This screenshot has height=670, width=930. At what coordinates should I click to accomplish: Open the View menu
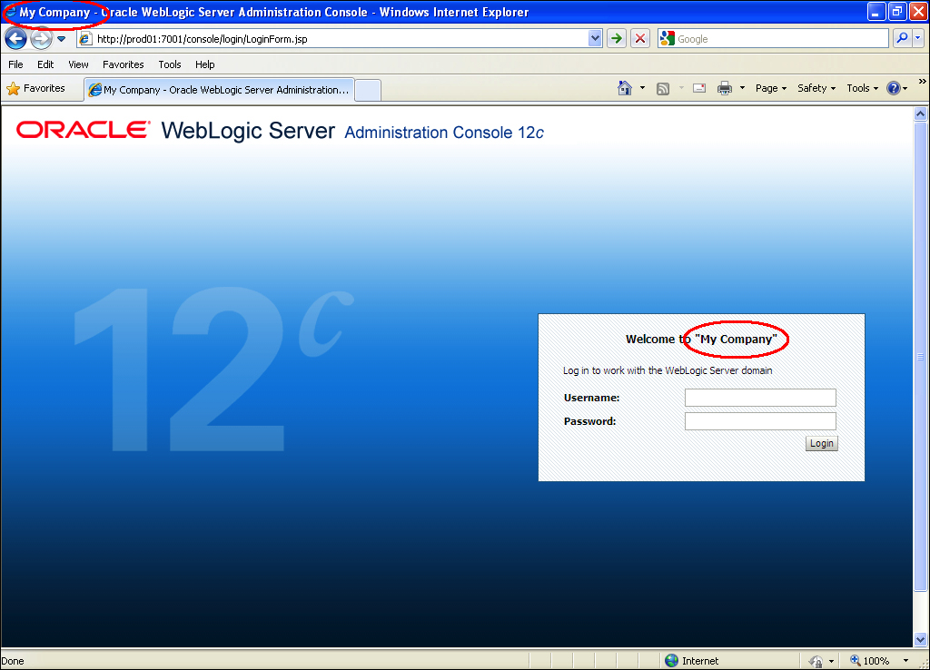coord(78,64)
